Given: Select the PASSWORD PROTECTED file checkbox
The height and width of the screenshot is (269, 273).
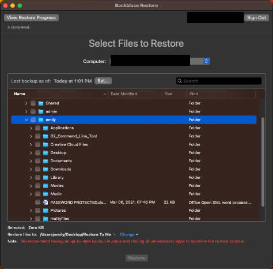Looking at the screenshot, I should 38,202.
